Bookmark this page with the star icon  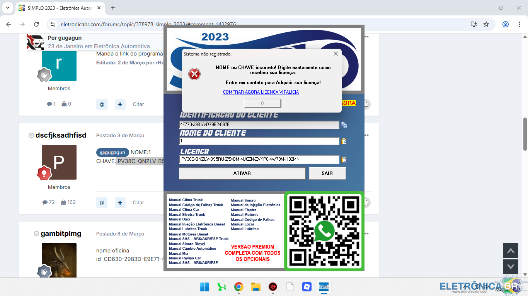486,24
